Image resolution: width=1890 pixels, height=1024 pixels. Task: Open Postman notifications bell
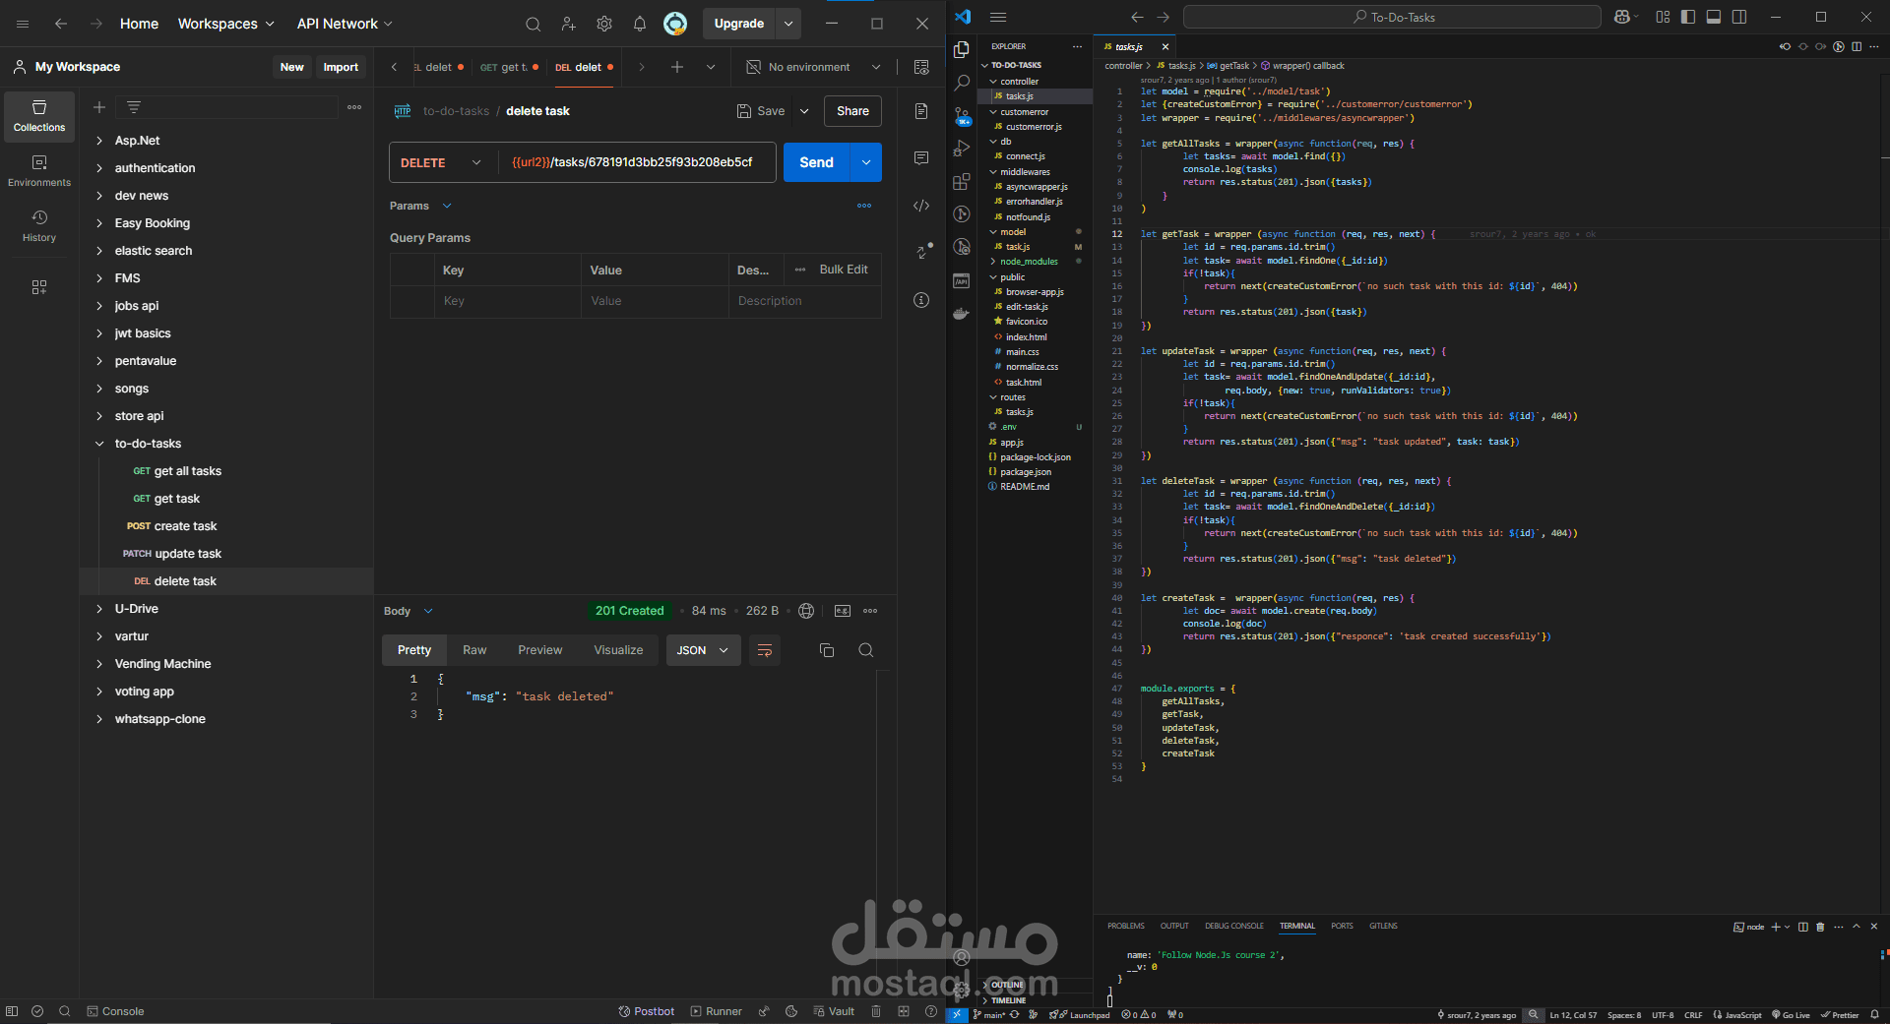640,24
